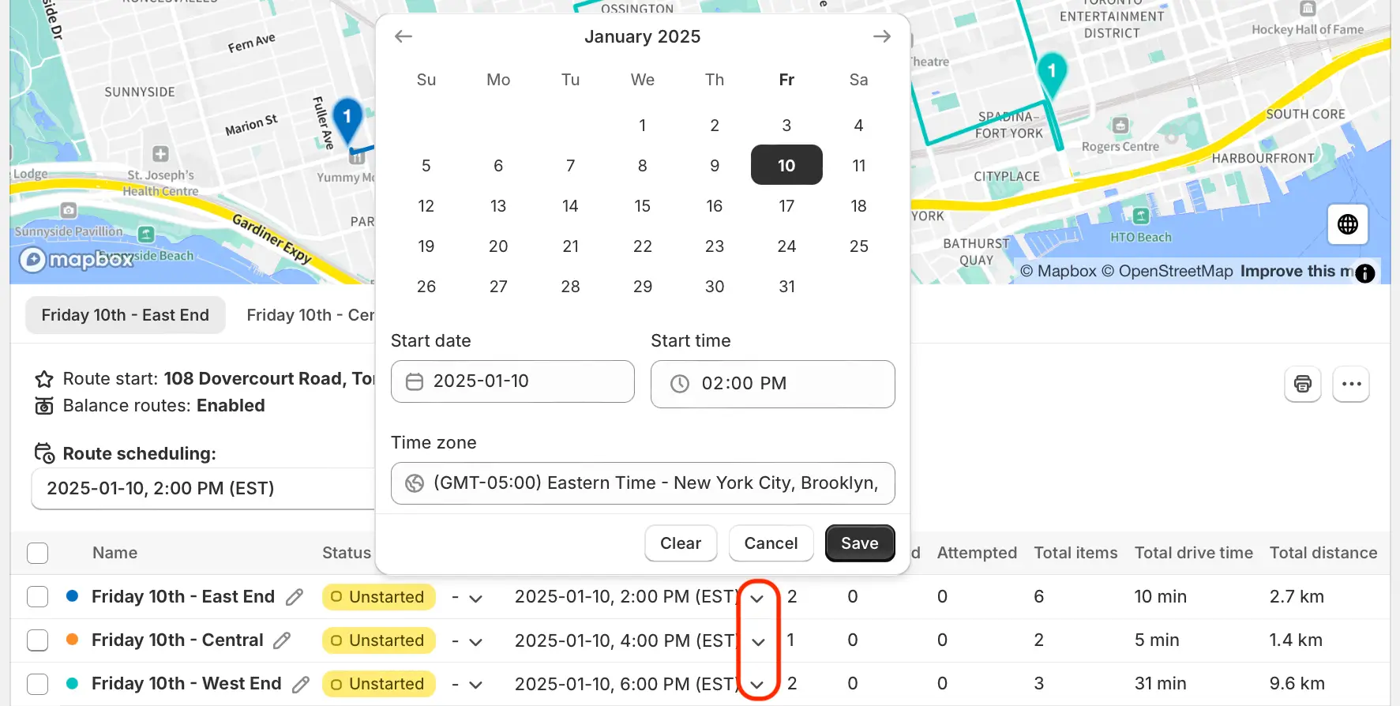1400x706 pixels.
Task: Click pencil icon next to Friday 10th - East End
Action: pos(295,597)
